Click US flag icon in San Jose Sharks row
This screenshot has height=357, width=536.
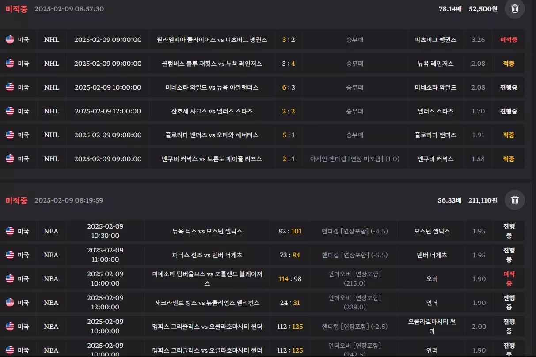coord(10,111)
